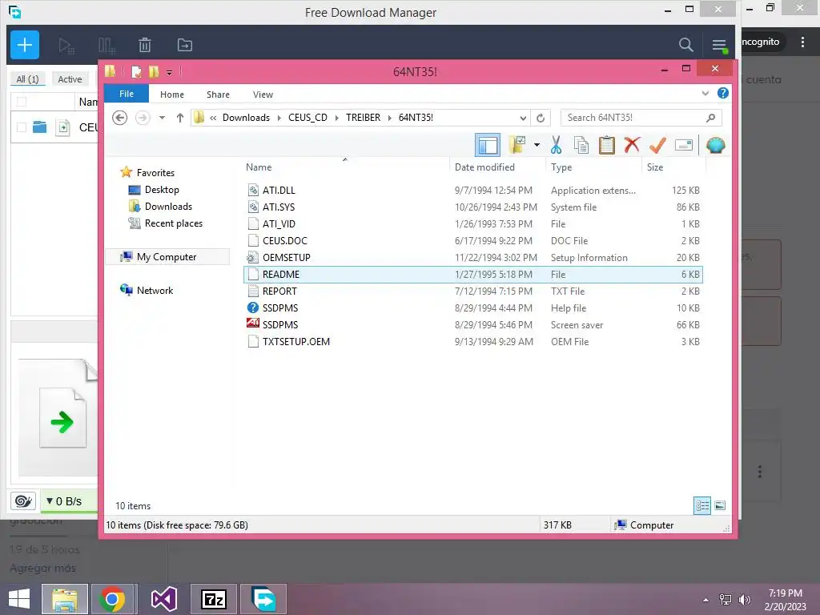Viewport: 820px width, 615px height.
Task: Sort by the Date modified column header
Action: (496, 167)
